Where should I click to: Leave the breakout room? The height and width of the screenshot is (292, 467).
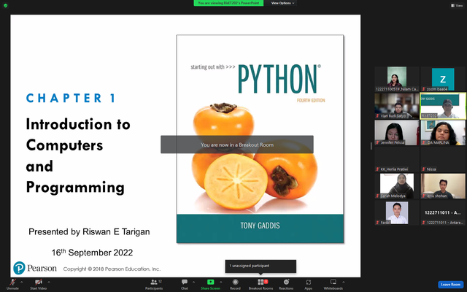(x=451, y=285)
